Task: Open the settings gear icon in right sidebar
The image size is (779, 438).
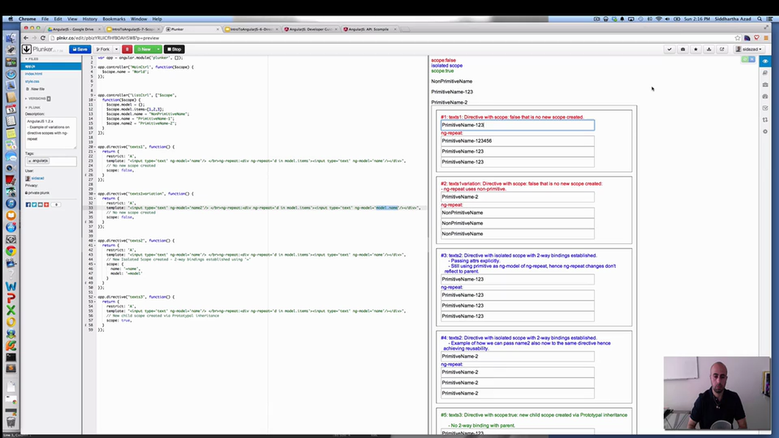Action: point(765,131)
